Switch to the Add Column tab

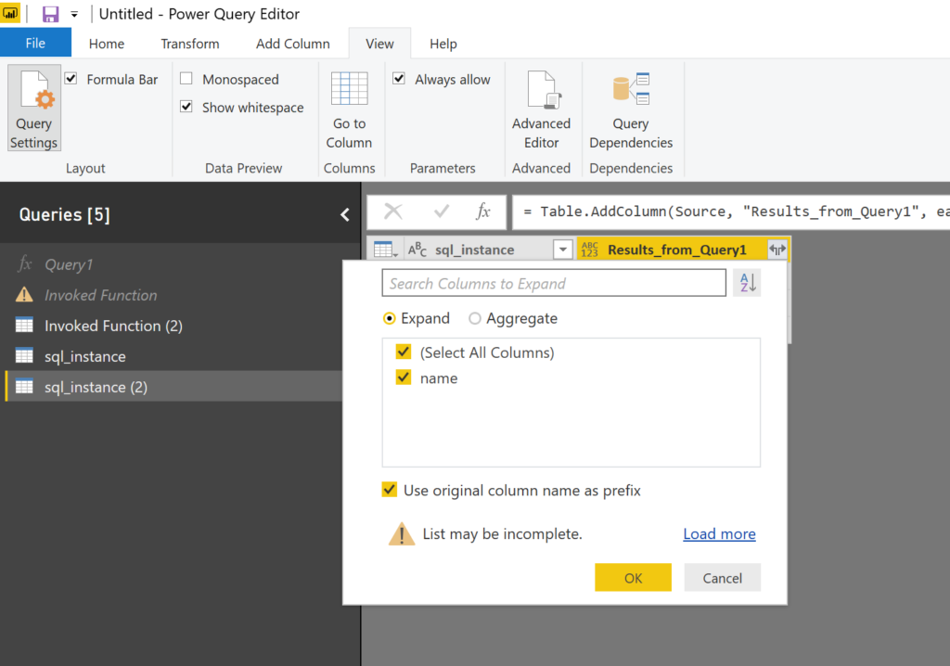292,44
